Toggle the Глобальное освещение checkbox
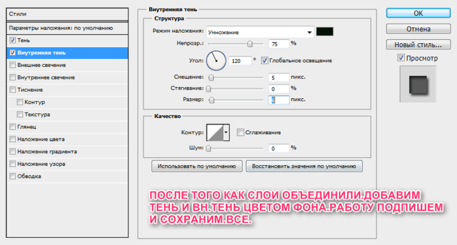The width and height of the screenshot is (457, 245). 265,61
